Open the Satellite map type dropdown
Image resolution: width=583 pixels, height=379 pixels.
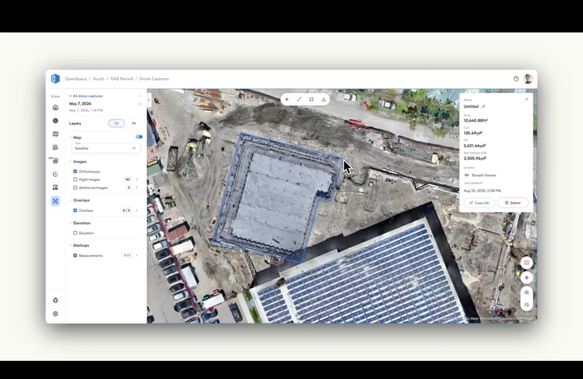[x=105, y=148]
